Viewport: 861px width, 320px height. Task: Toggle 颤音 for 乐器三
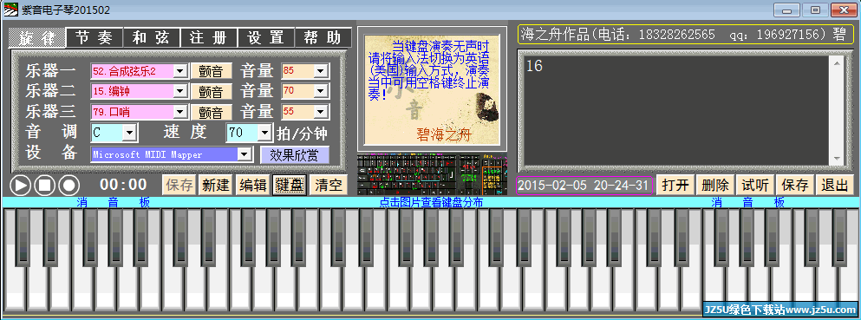click(211, 112)
